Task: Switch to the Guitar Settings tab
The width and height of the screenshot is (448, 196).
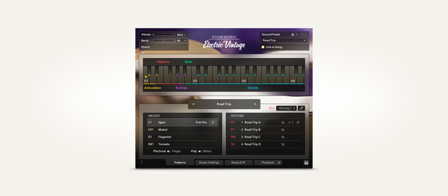Action: 209,163
